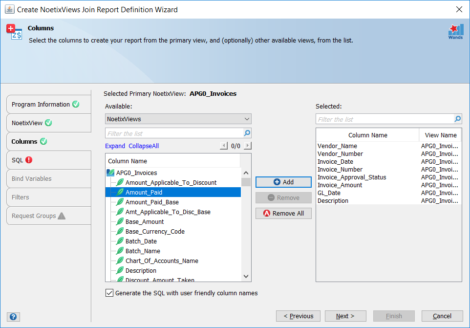The height and width of the screenshot is (328, 470).
Task: Click search icon in Available filter field
Action: coord(247,133)
